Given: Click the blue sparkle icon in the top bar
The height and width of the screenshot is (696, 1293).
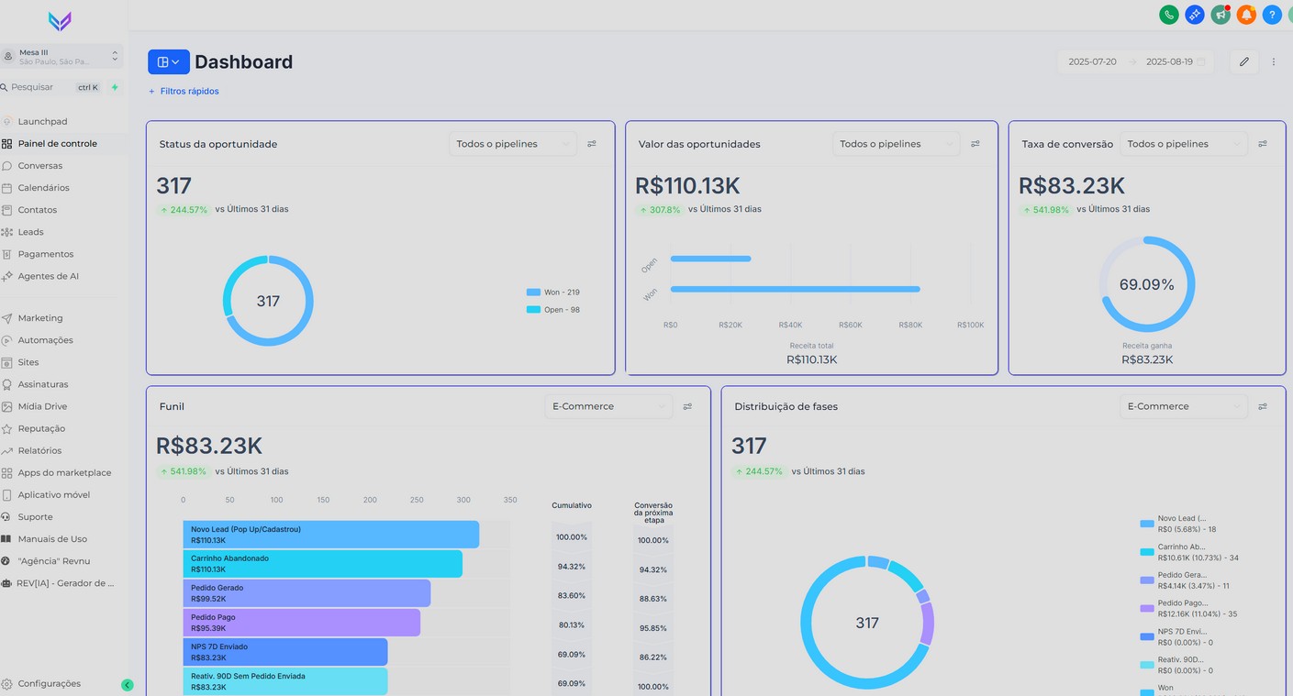Looking at the screenshot, I should (1195, 15).
